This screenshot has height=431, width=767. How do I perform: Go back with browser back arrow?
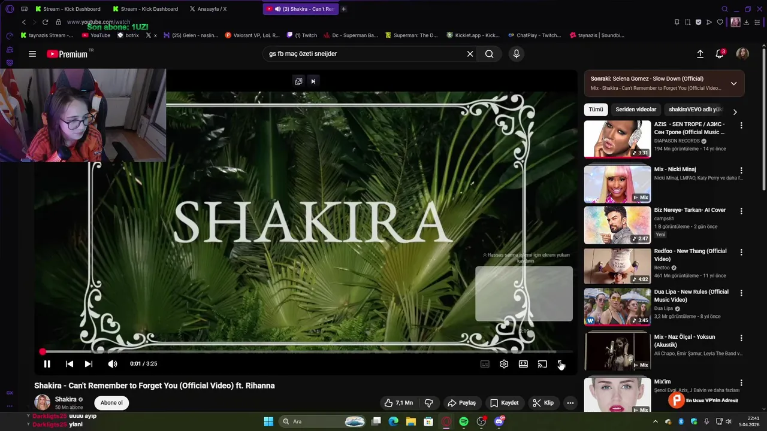coord(24,22)
